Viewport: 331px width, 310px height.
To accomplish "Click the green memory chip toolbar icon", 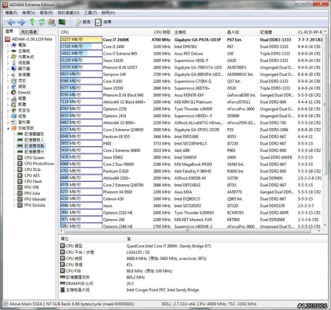I will tap(62, 22).
